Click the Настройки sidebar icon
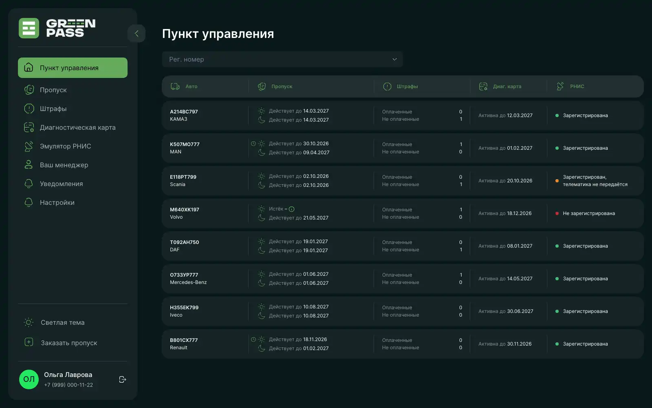This screenshot has height=408, width=652. (29, 202)
